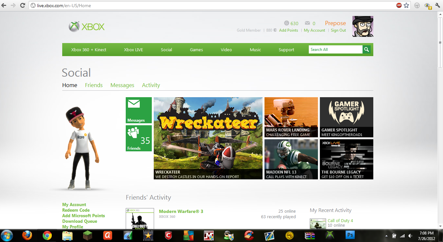The width and height of the screenshot is (443, 242).
Task: Open the Modern Warfare 3 title link
Action: click(181, 211)
